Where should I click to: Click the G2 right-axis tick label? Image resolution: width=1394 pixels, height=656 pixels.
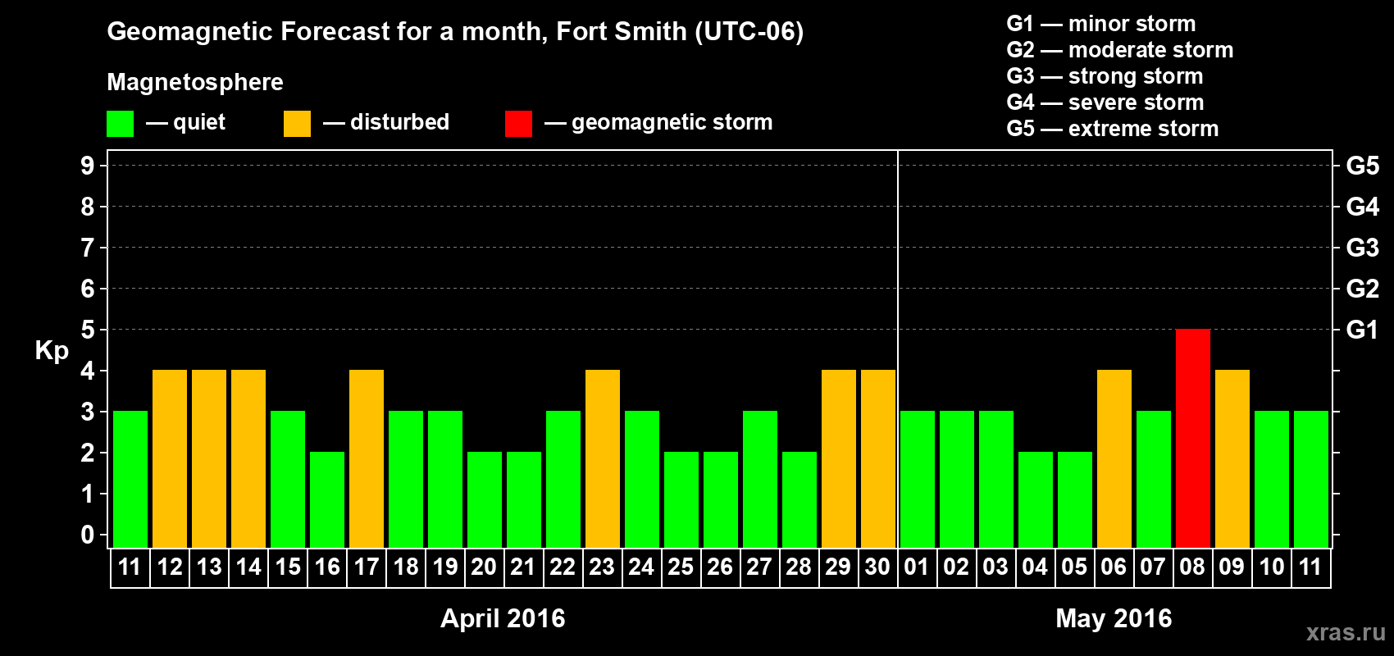click(1363, 289)
